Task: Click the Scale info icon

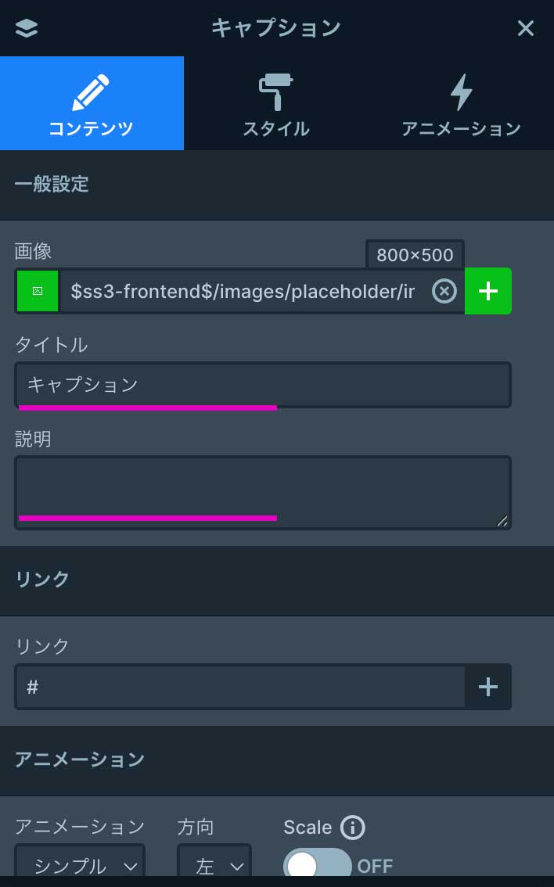Action: (x=352, y=828)
